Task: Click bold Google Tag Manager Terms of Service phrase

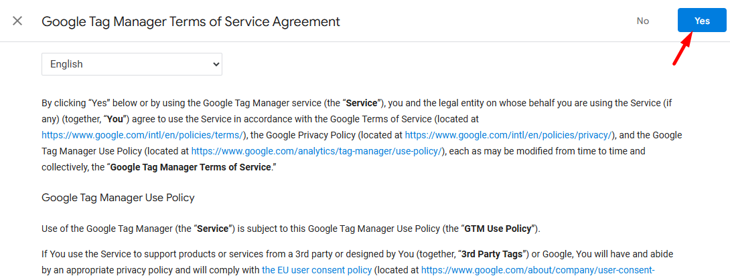Action: pos(191,167)
